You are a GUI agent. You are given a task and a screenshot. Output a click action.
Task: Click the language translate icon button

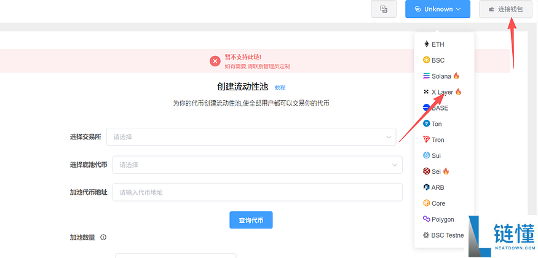[x=384, y=9]
